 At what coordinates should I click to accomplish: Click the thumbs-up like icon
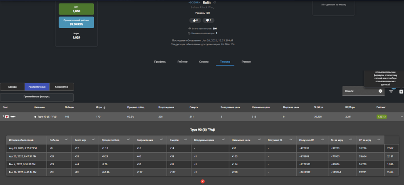pyautogui.click(x=194, y=21)
